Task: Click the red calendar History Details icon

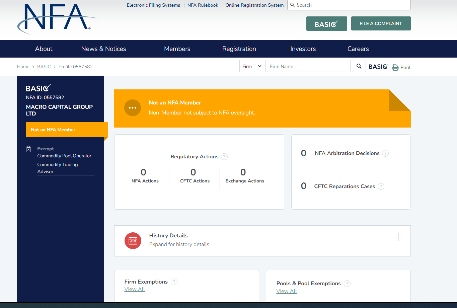Action: coord(133,241)
